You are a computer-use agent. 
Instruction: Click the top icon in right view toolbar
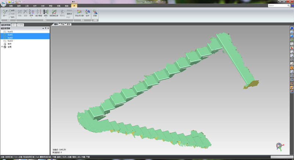pyautogui.click(x=292, y=28)
